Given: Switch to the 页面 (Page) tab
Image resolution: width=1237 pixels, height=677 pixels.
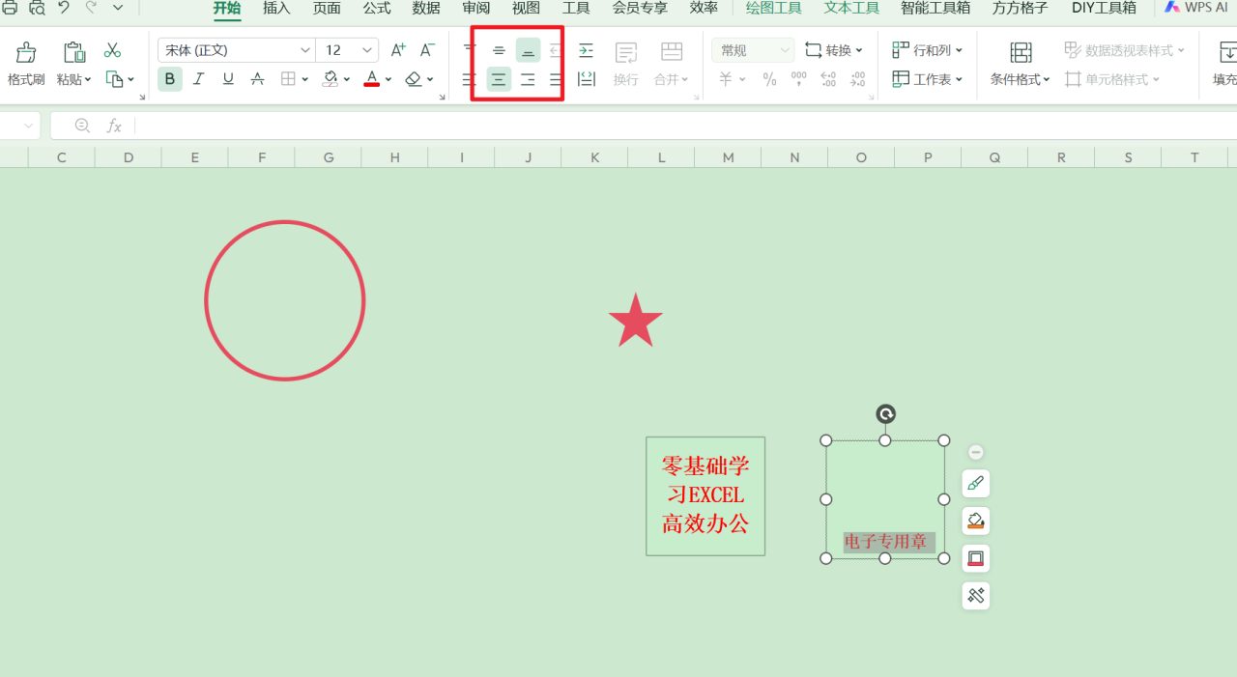Looking at the screenshot, I should (x=327, y=8).
